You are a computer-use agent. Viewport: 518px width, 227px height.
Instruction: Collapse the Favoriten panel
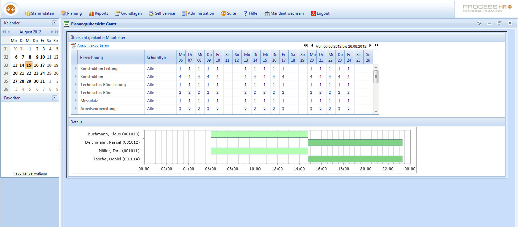click(x=55, y=98)
